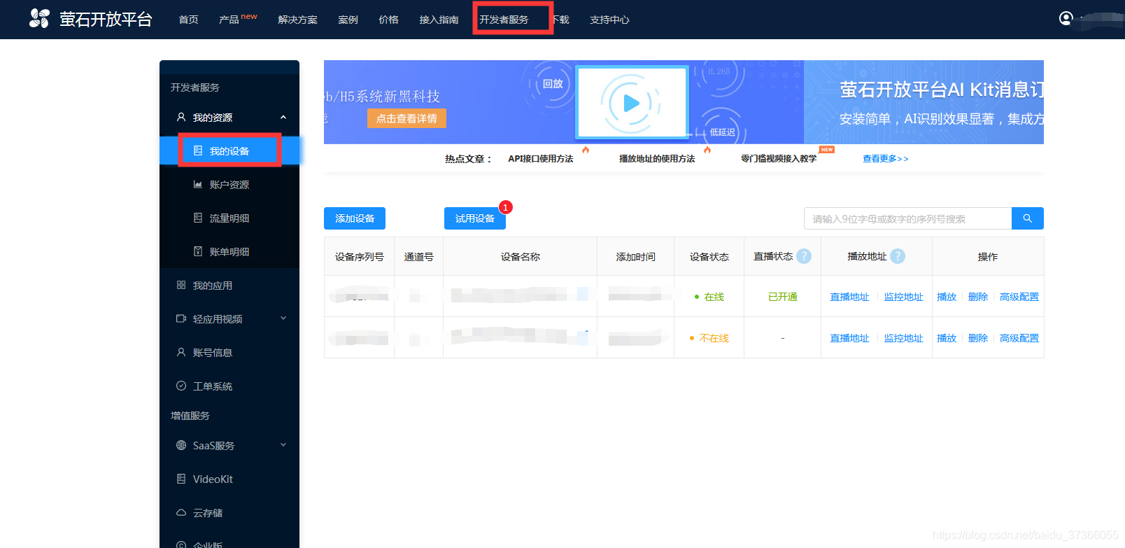
Task: Click the 已开通 live status text
Action: point(782,297)
